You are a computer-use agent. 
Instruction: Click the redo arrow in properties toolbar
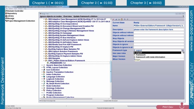click(128, 19)
